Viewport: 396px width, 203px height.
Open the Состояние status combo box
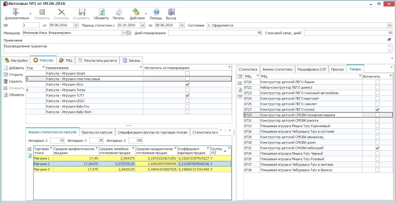click(390, 25)
